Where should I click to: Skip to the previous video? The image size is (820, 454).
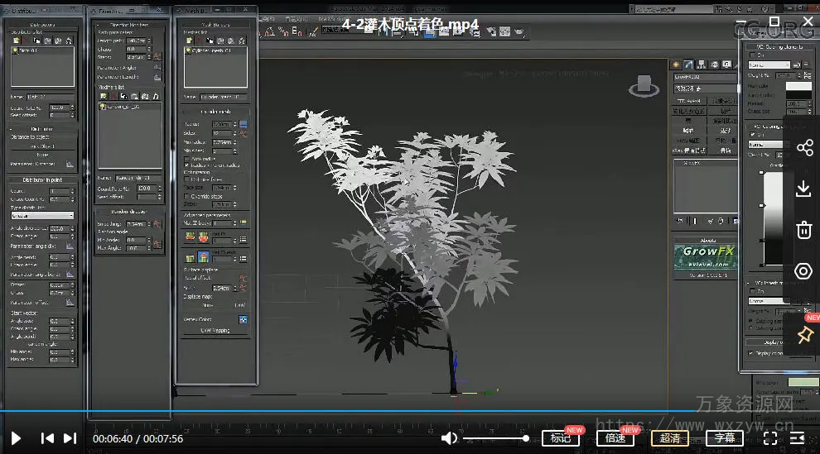coord(48,438)
